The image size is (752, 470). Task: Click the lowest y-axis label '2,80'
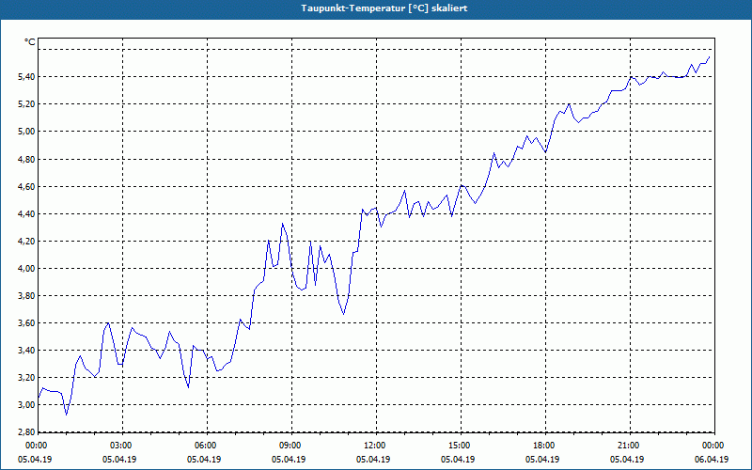tap(26, 432)
